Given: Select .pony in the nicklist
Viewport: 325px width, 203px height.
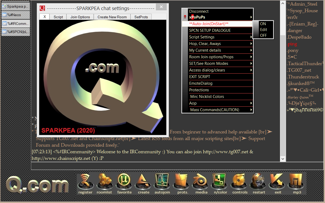Looking at the screenshot, I should [293, 50].
